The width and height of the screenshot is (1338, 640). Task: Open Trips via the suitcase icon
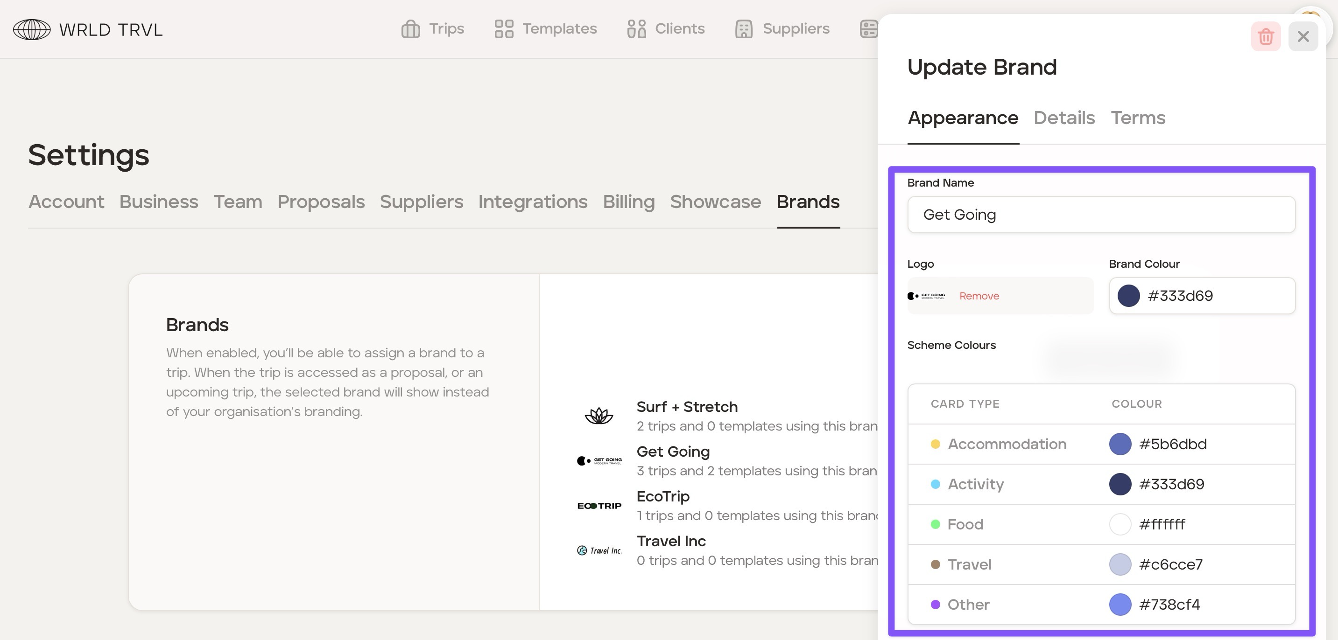[410, 29]
